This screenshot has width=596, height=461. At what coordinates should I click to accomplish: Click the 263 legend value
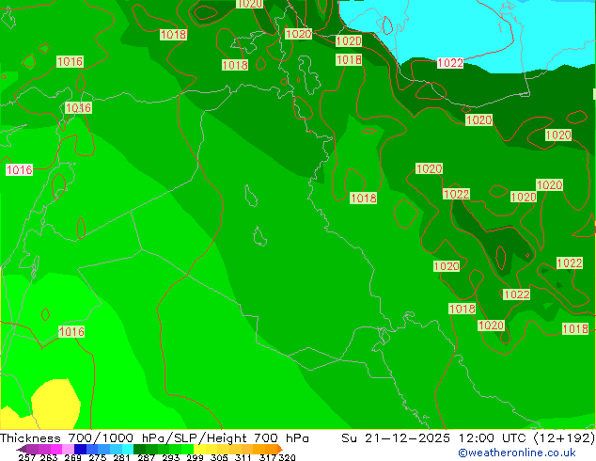pos(49,457)
